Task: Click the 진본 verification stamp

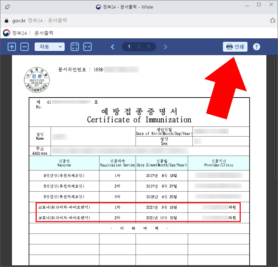Action: click(x=37, y=80)
